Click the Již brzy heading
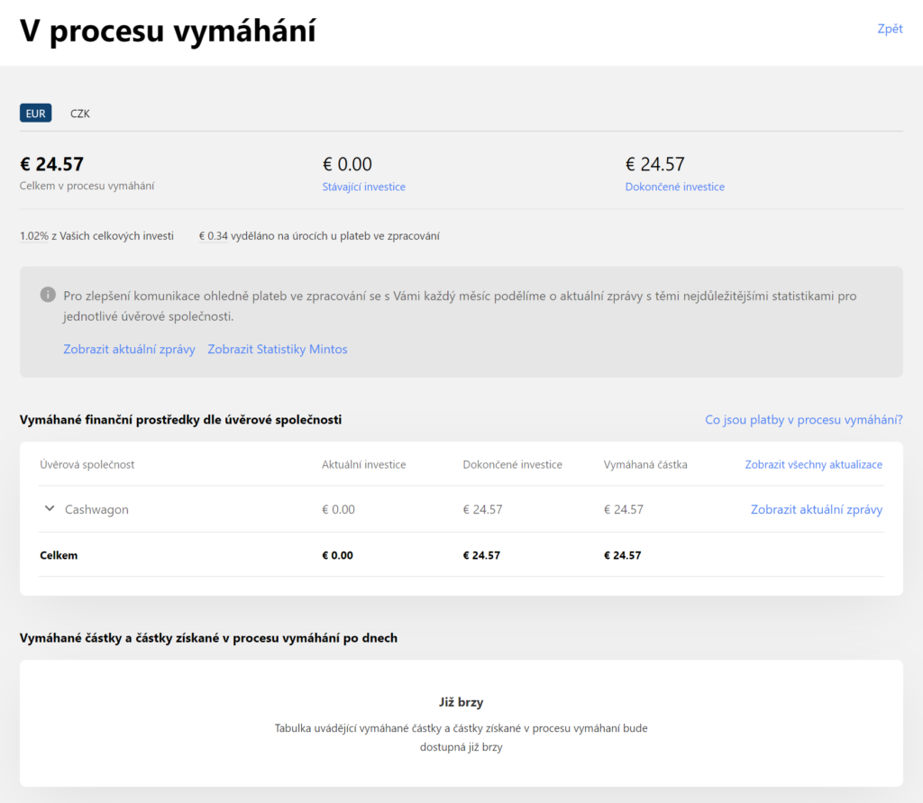923x803 pixels. point(461,702)
